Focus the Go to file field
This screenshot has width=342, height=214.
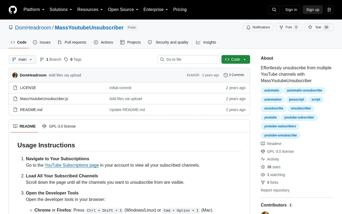pos(188,59)
